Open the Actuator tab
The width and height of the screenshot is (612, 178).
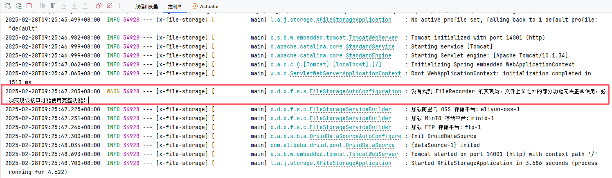pyautogui.click(x=205, y=7)
